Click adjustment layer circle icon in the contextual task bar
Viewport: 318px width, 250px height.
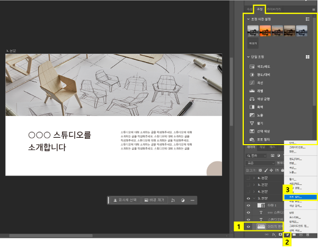pyautogui.click(x=183, y=200)
